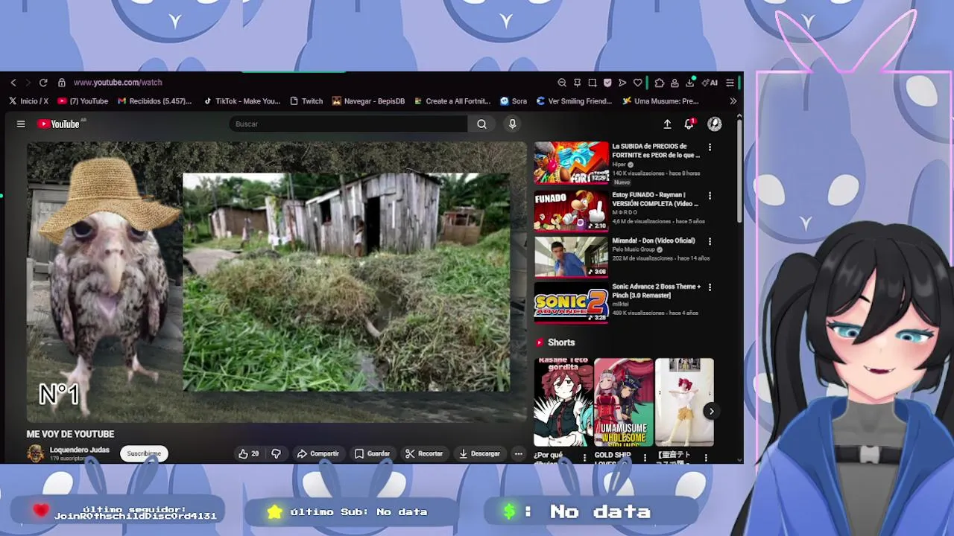Open the easy setup sliders icon
Viewport: 954px width, 536px height.
(730, 83)
